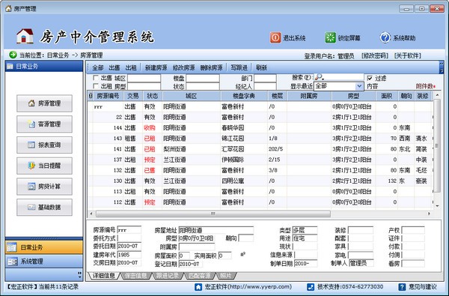Expand the toolbar overflow arrow at right edge
The height and width of the screenshot is (296, 449).
point(442,67)
